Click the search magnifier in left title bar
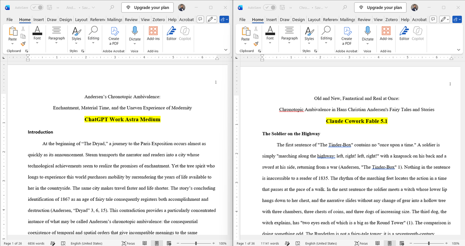The height and width of the screenshot is (246, 465). tap(112, 7)
